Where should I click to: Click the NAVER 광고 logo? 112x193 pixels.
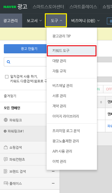(x=15, y=7)
